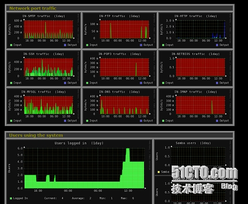Open the IN-POP3 traffic graph

(119, 68)
